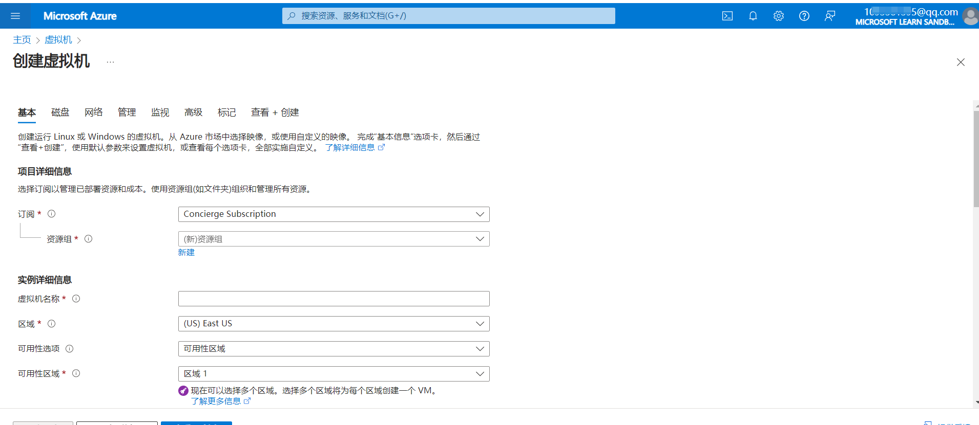979x425 pixels.
Task: Open the hamburger portal menu
Action: [x=15, y=16]
